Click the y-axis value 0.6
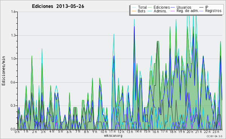Viewport: 226px width, 139px height. 13,82
